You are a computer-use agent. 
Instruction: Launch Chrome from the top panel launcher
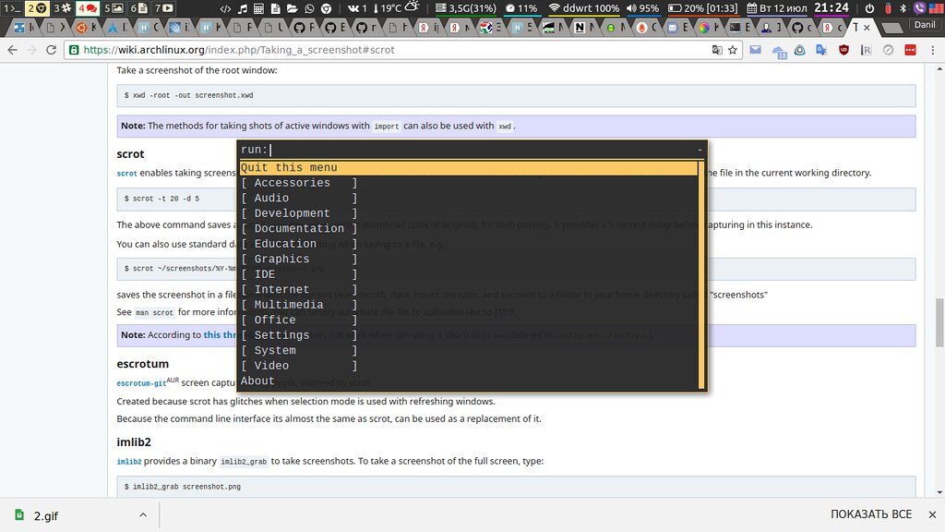click(326, 8)
